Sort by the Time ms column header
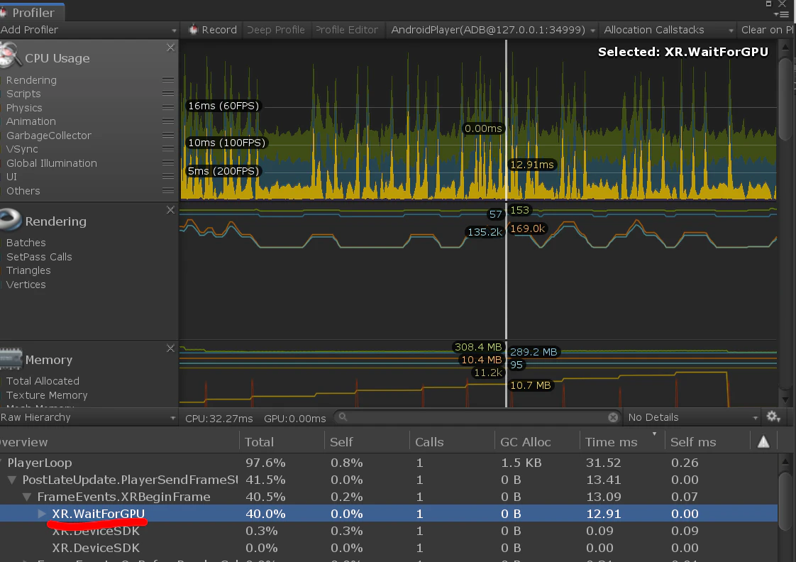The width and height of the screenshot is (796, 562). pos(611,441)
